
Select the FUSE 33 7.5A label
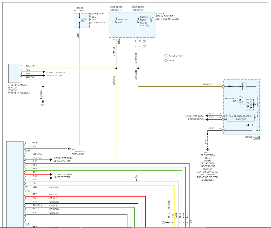pos(122,21)
